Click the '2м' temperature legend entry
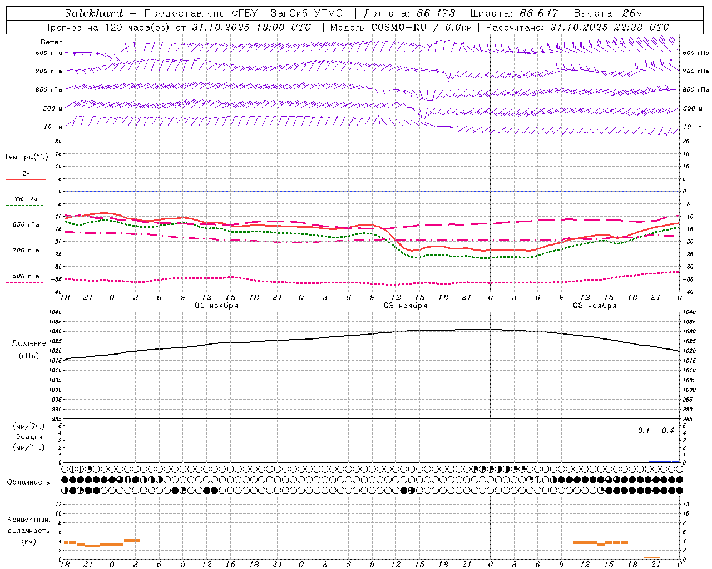The height and width of the screenshot is (569, 712). click(x=26, y=174)
